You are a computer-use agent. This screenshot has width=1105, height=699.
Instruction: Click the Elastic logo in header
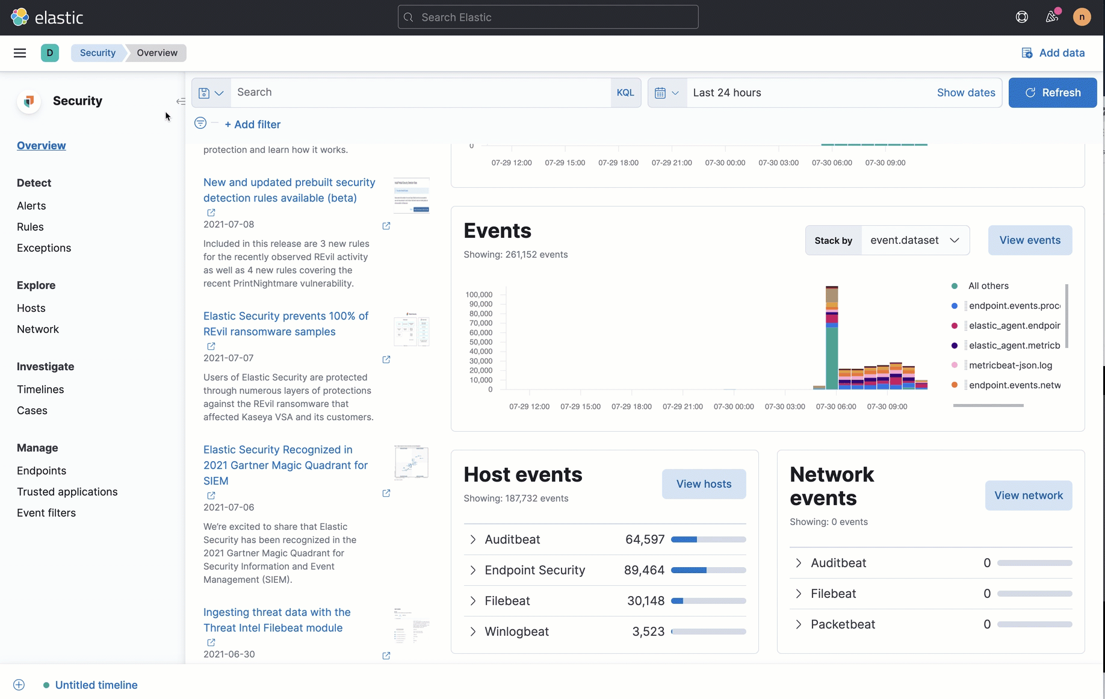click(x=47, y=17)
